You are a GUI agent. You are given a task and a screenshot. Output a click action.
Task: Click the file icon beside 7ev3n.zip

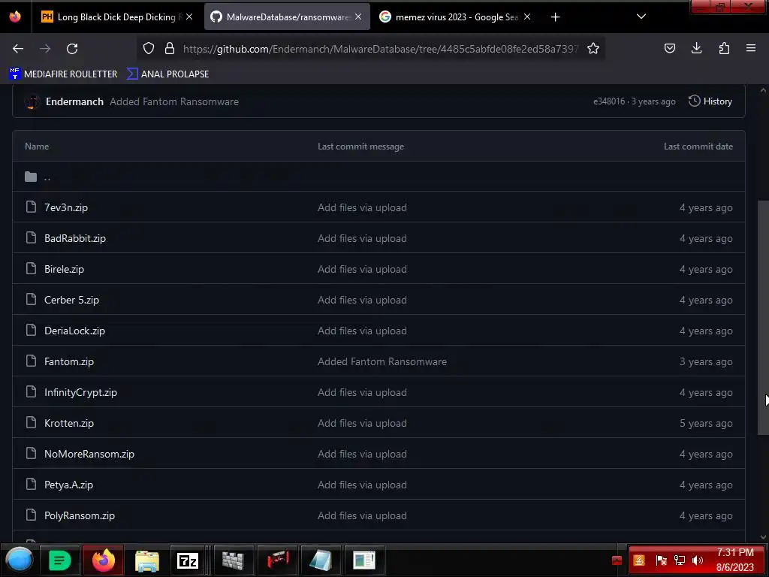[31, 207]
